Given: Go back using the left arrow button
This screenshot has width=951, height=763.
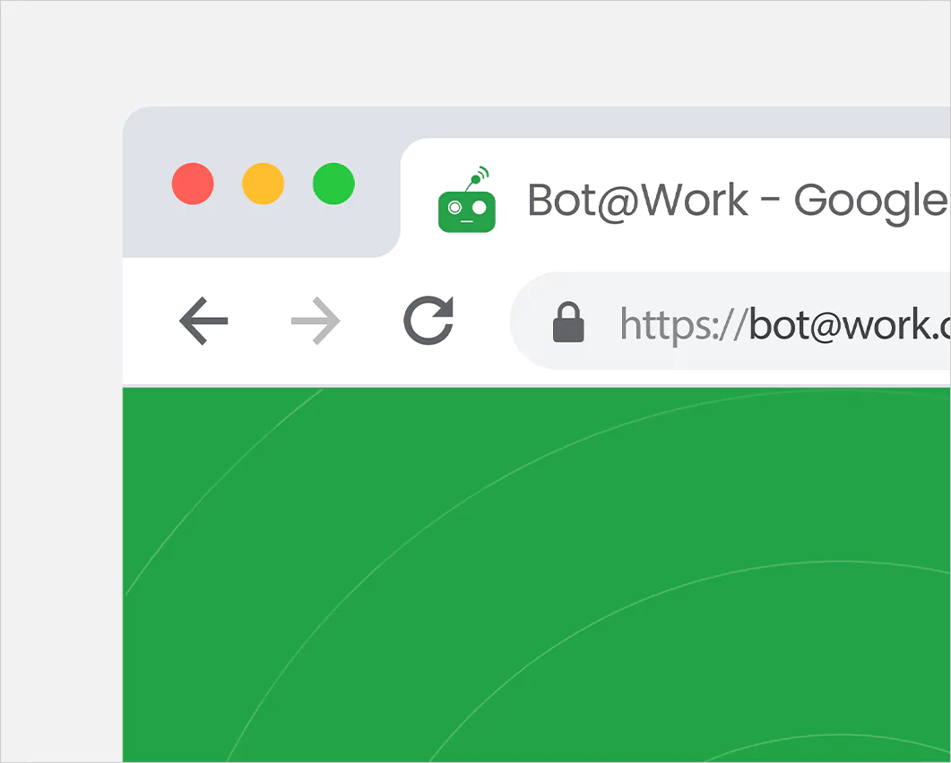Looking at the screenshot, I should click(203, 321).
